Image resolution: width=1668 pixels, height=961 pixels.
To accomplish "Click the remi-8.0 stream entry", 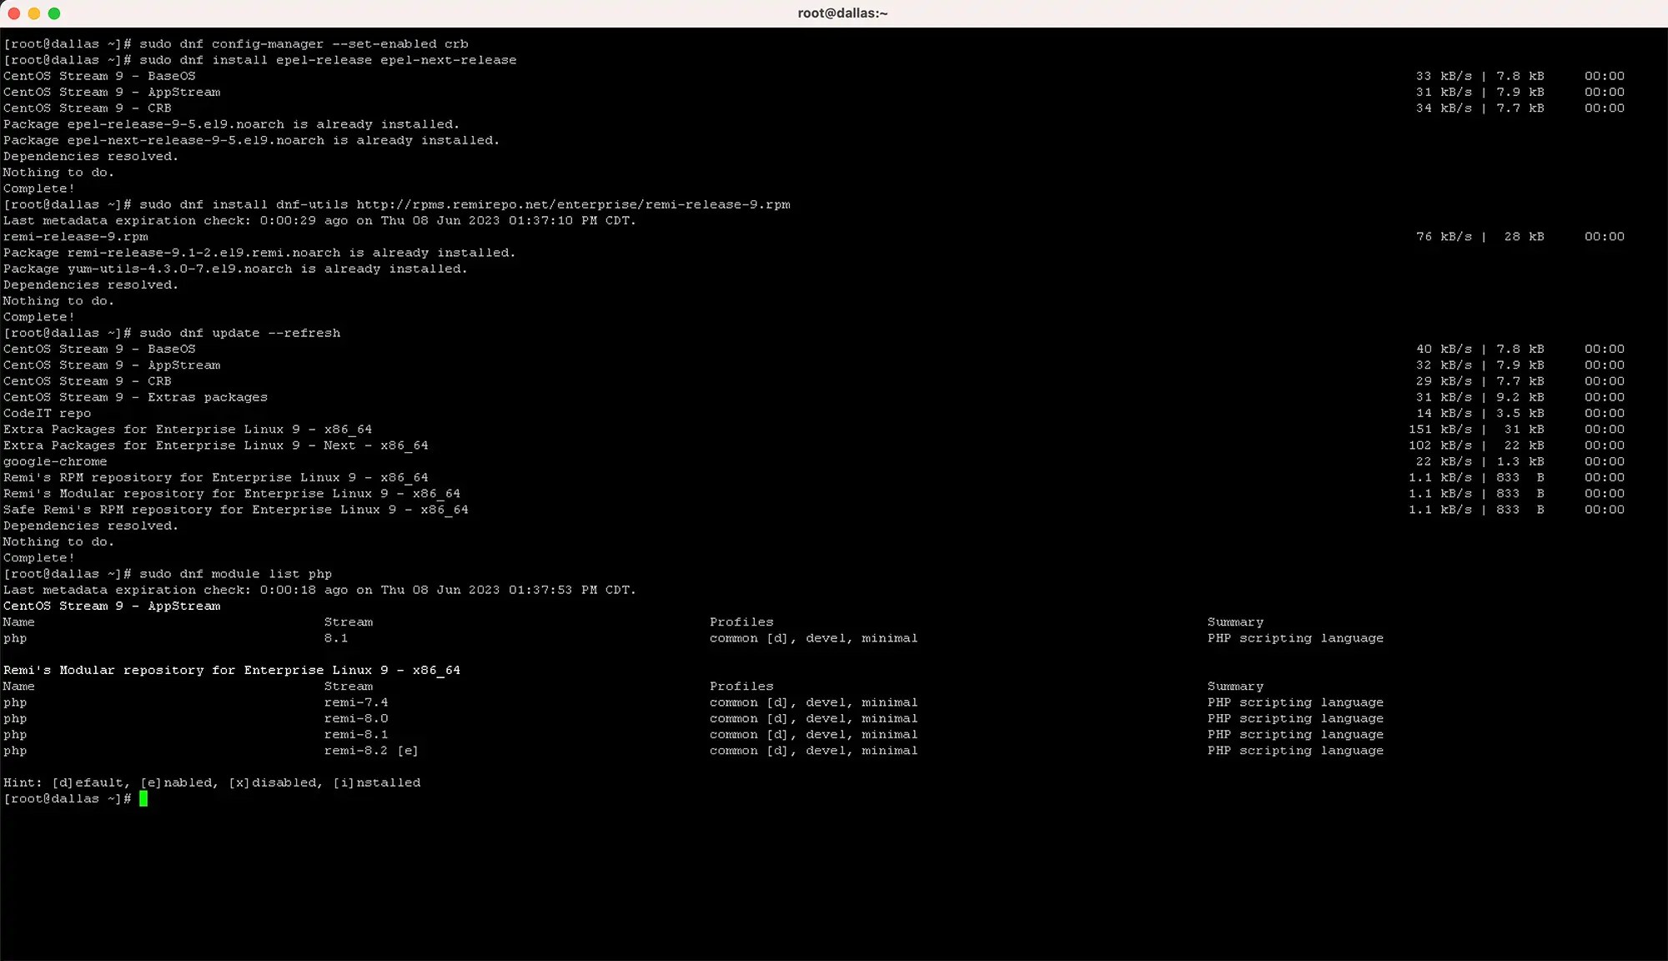I will point(356,718).
